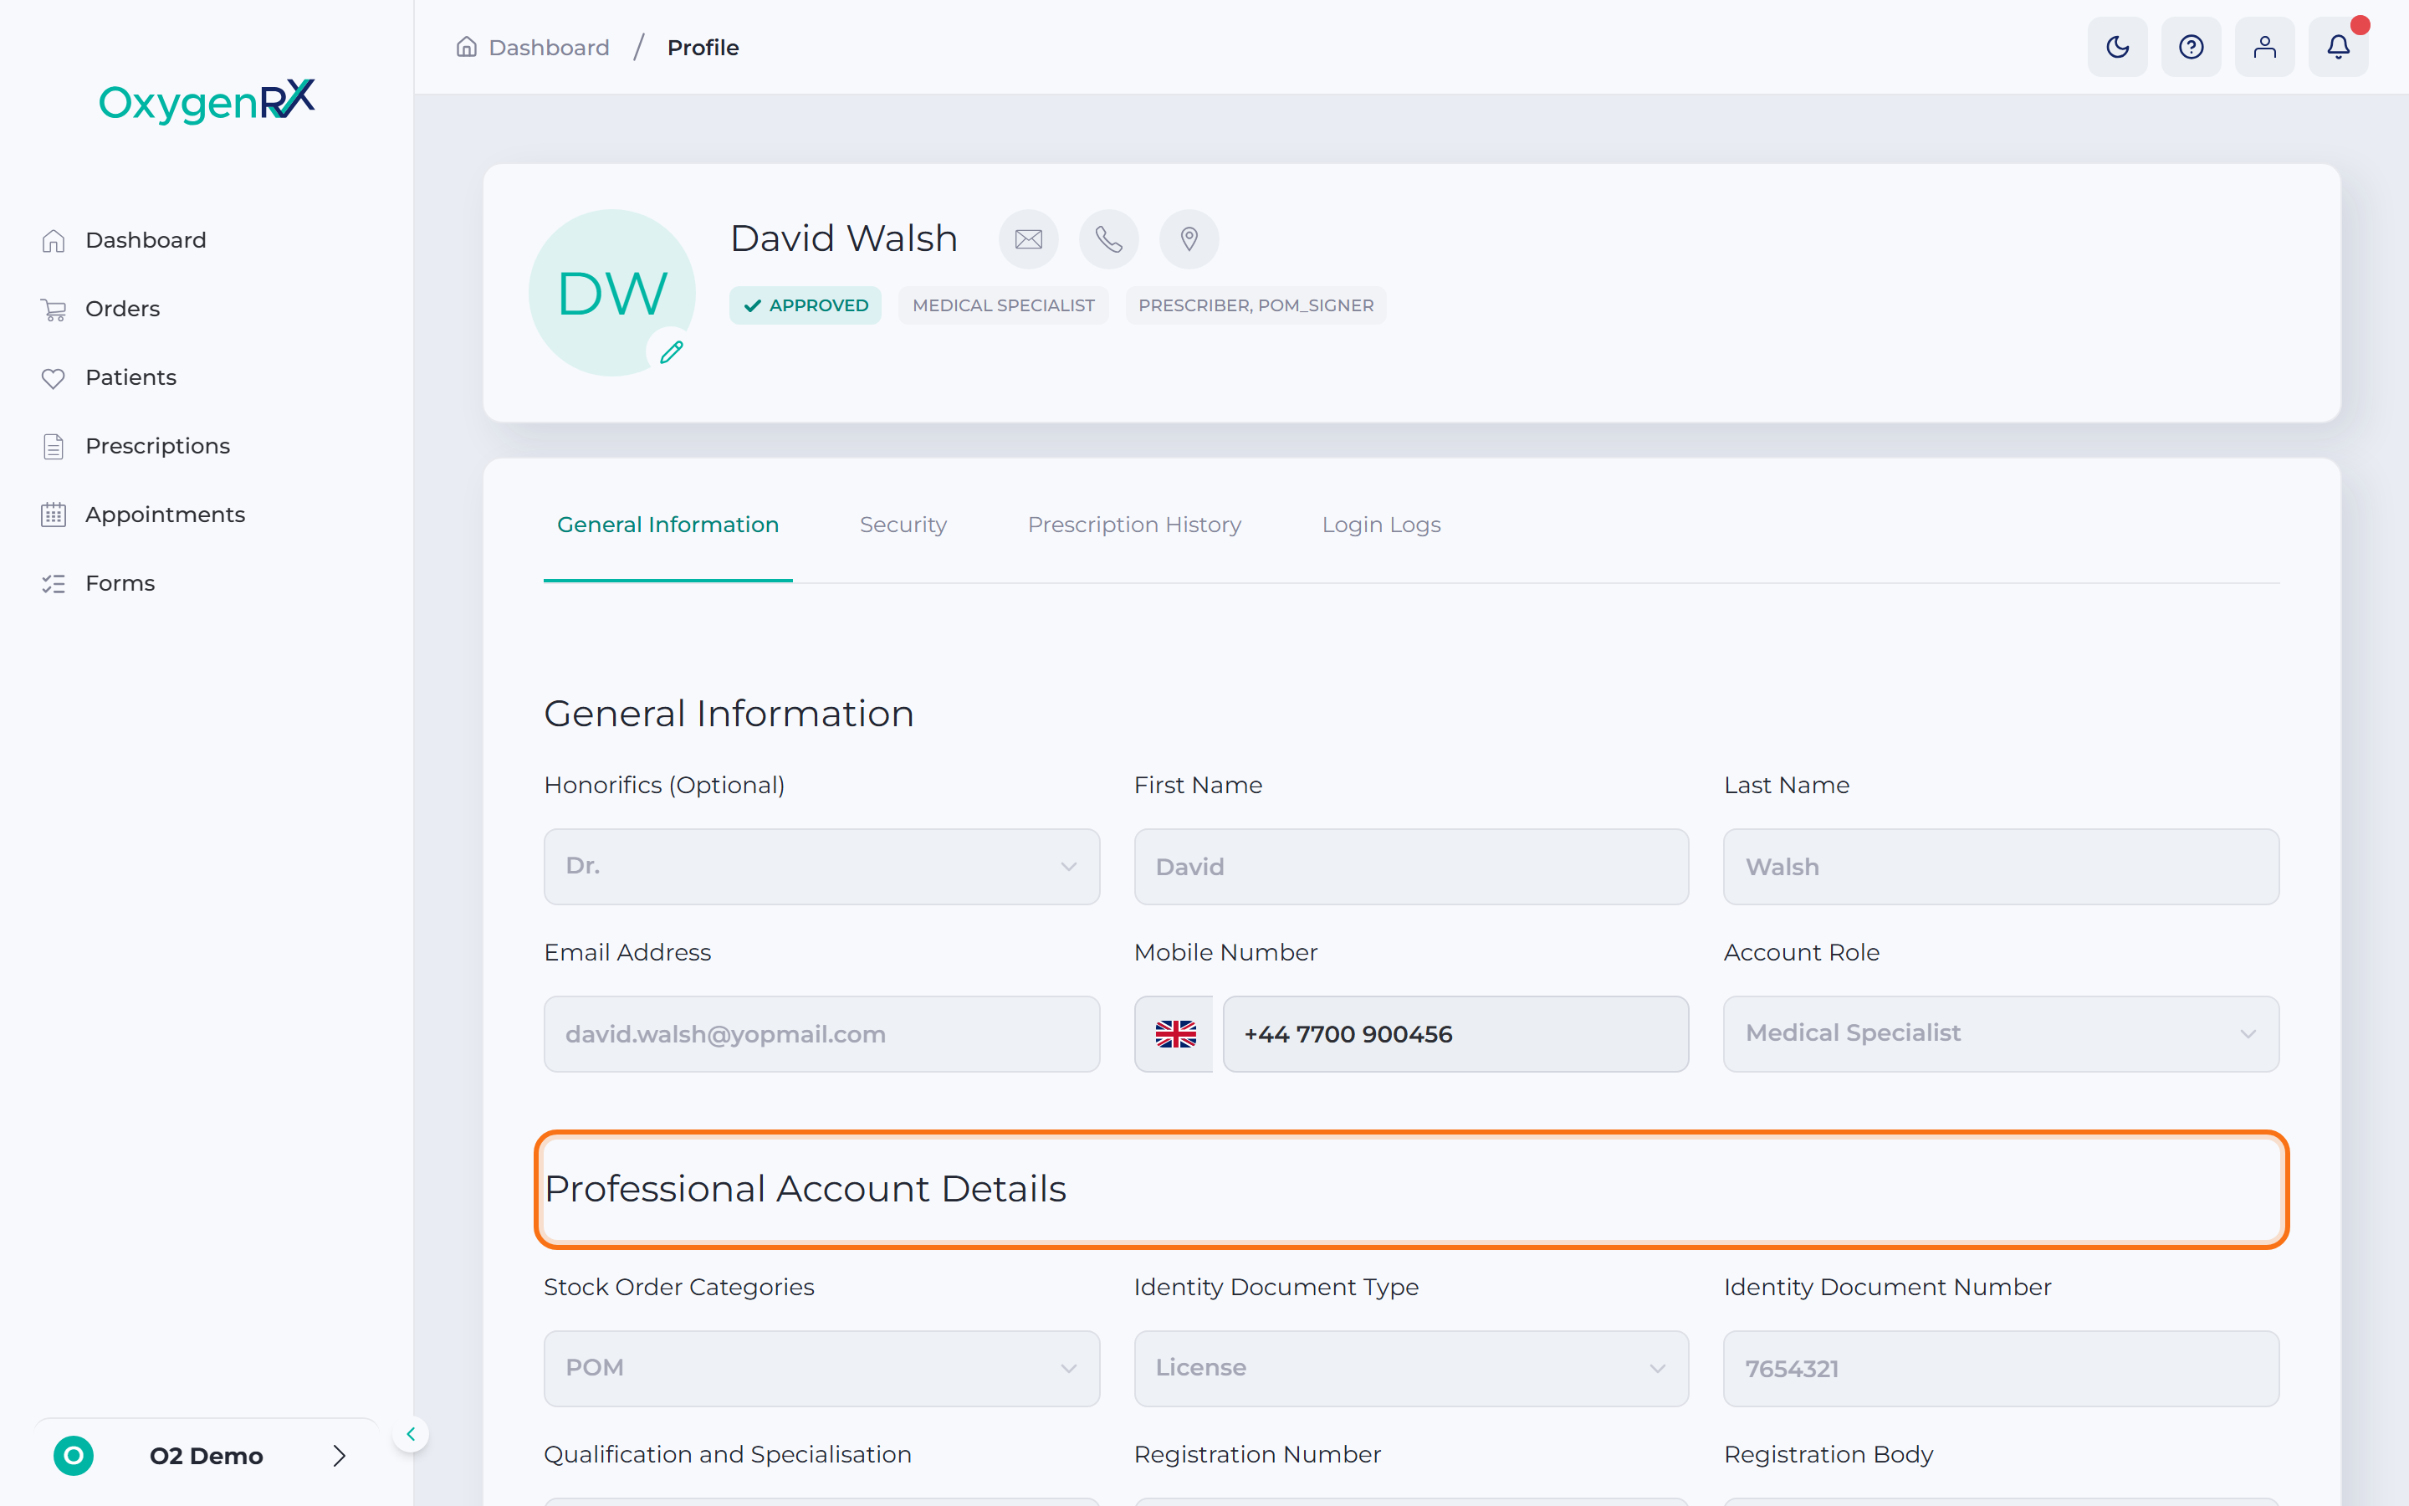This screenshot has height=1506, width=2409.
Task: Open the notifications bell
Action: tap(2339, 47)
